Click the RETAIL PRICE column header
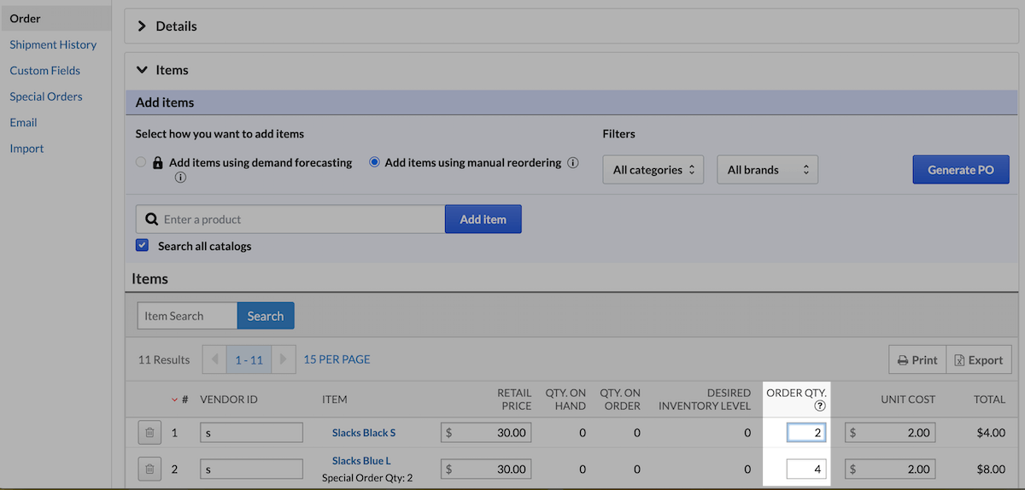 click(514, 399)
